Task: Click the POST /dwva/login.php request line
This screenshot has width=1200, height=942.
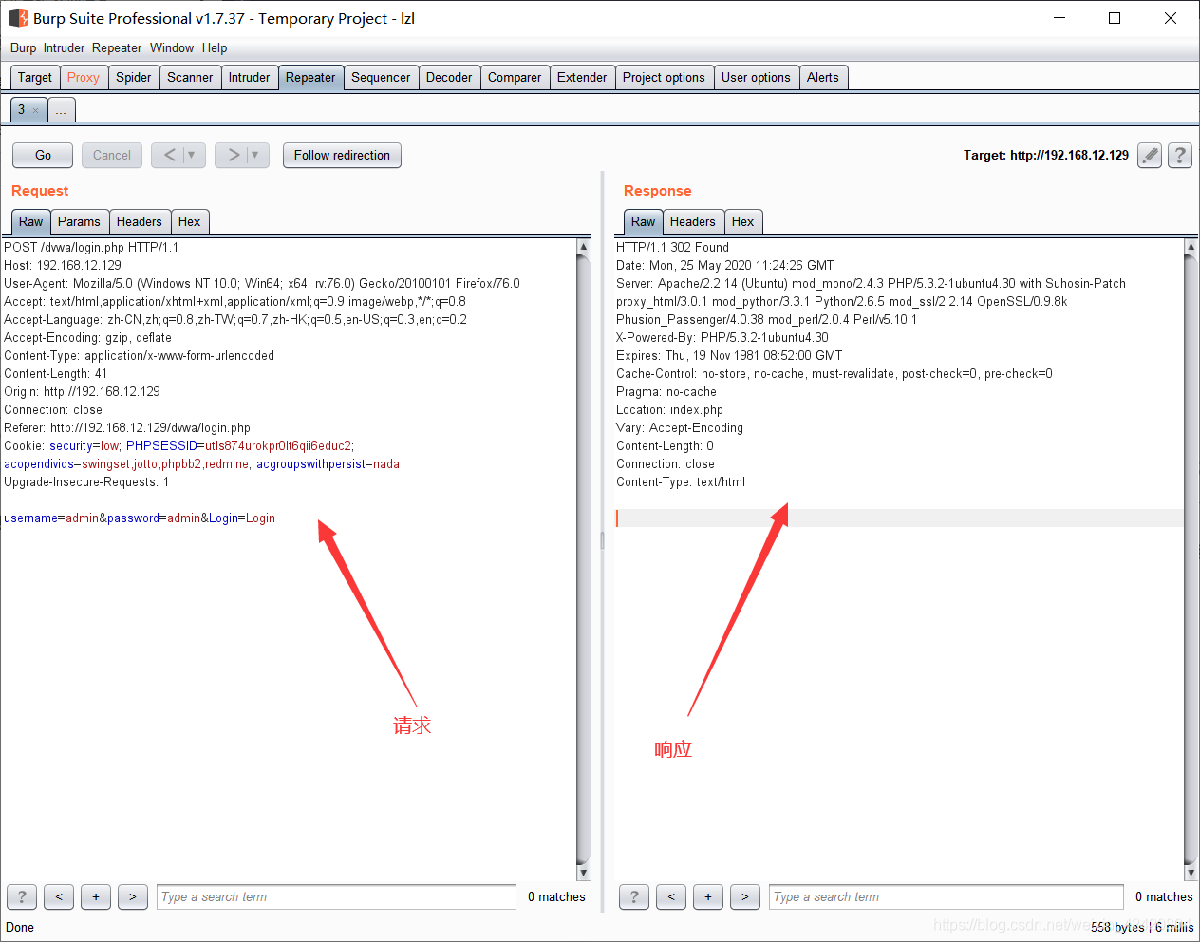Action: point(91,247)
